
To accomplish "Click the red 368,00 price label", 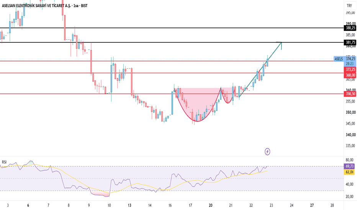I will point(350,75).
